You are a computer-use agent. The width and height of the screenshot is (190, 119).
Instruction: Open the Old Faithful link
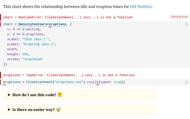click(x=141, y=6)
